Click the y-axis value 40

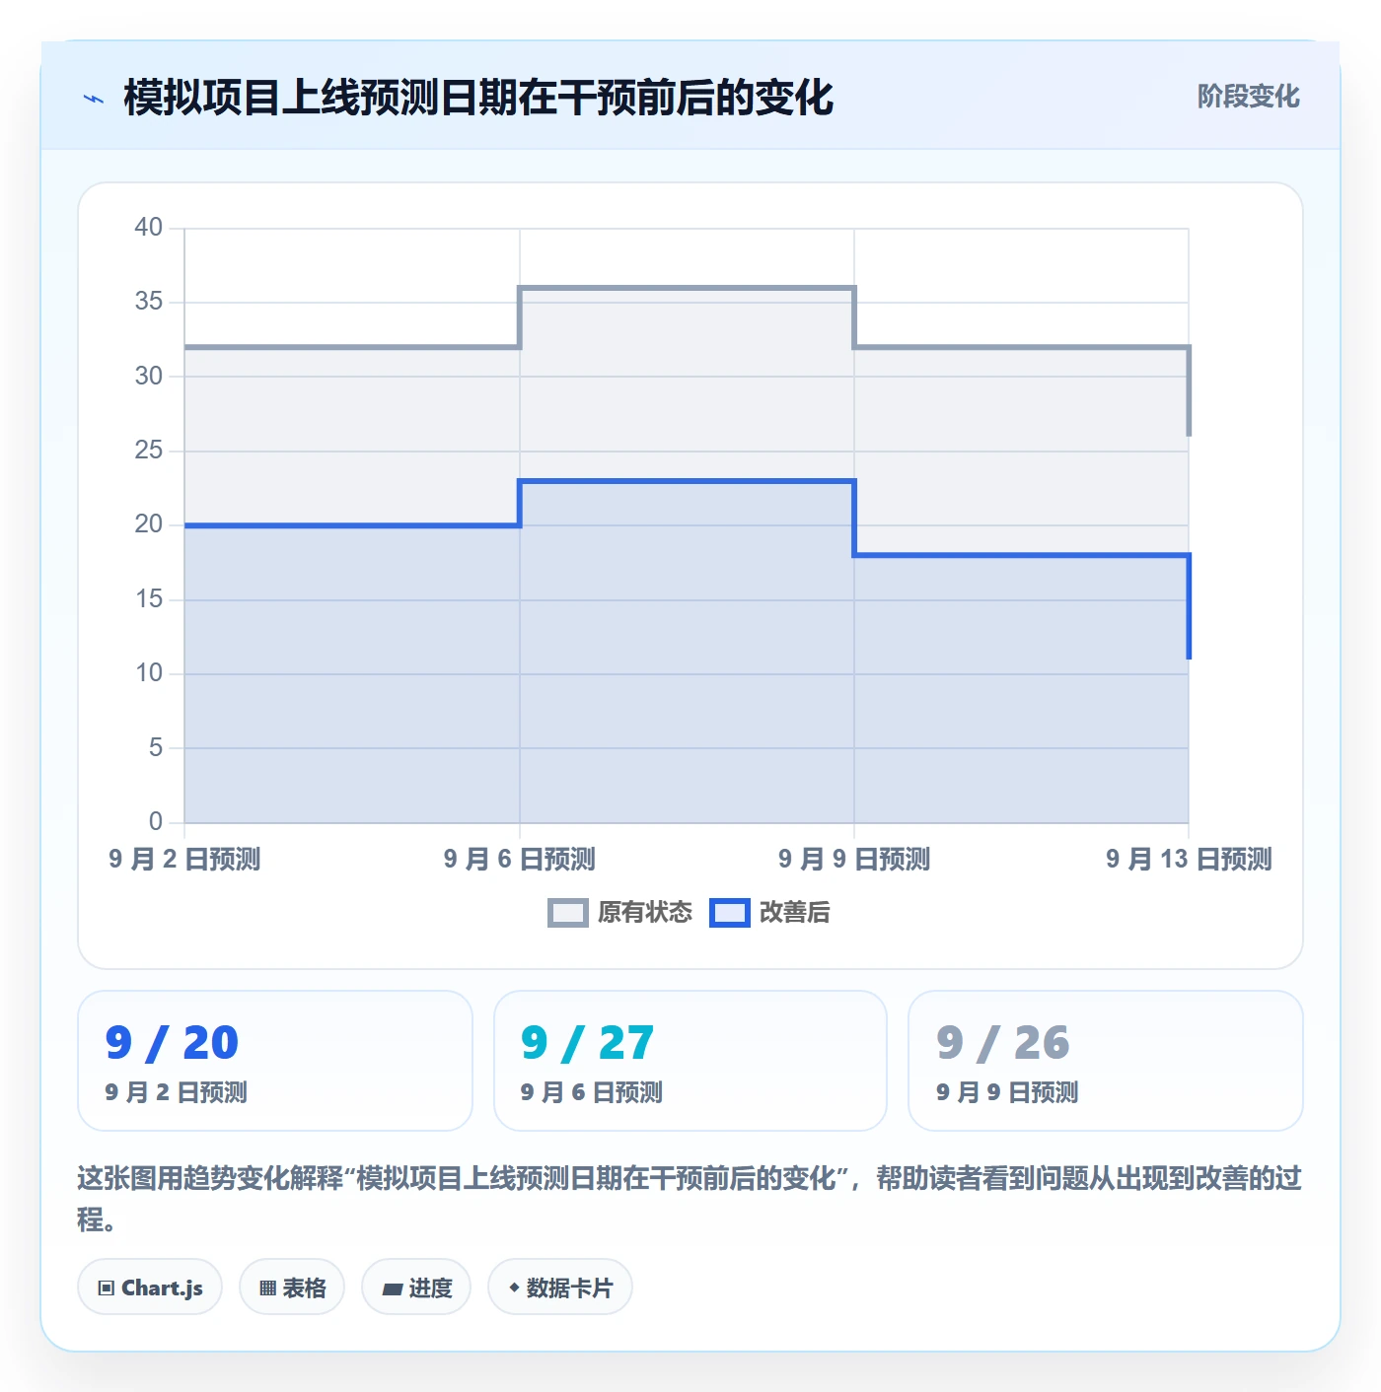pyautogui.click(x=149, y=228)
